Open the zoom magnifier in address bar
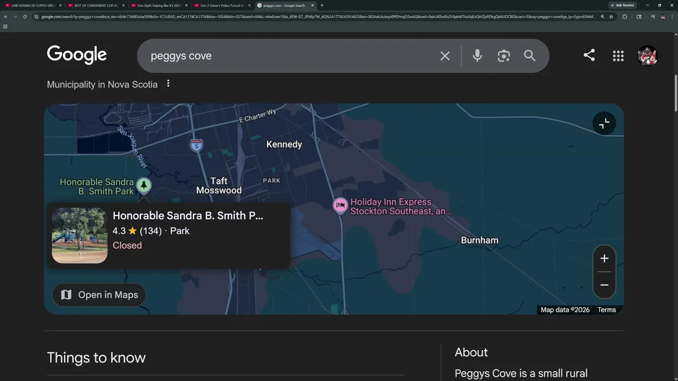Screen dimensions: 678x381 pyautogui.click(x=603, y=16)
